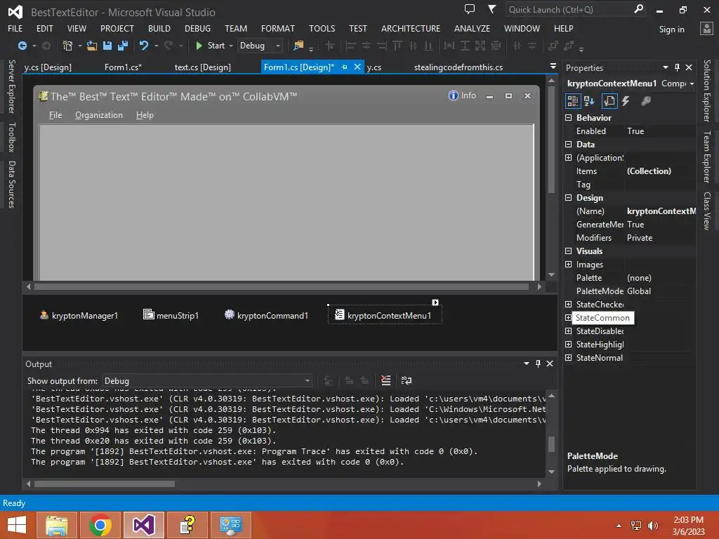Screen dimensions: 719x539
Task: Show Events lightning bolt list
Action: click(626, 101)
